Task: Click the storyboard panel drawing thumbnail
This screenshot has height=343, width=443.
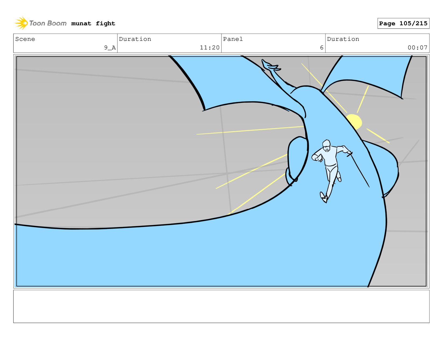Action: [221, 171]
